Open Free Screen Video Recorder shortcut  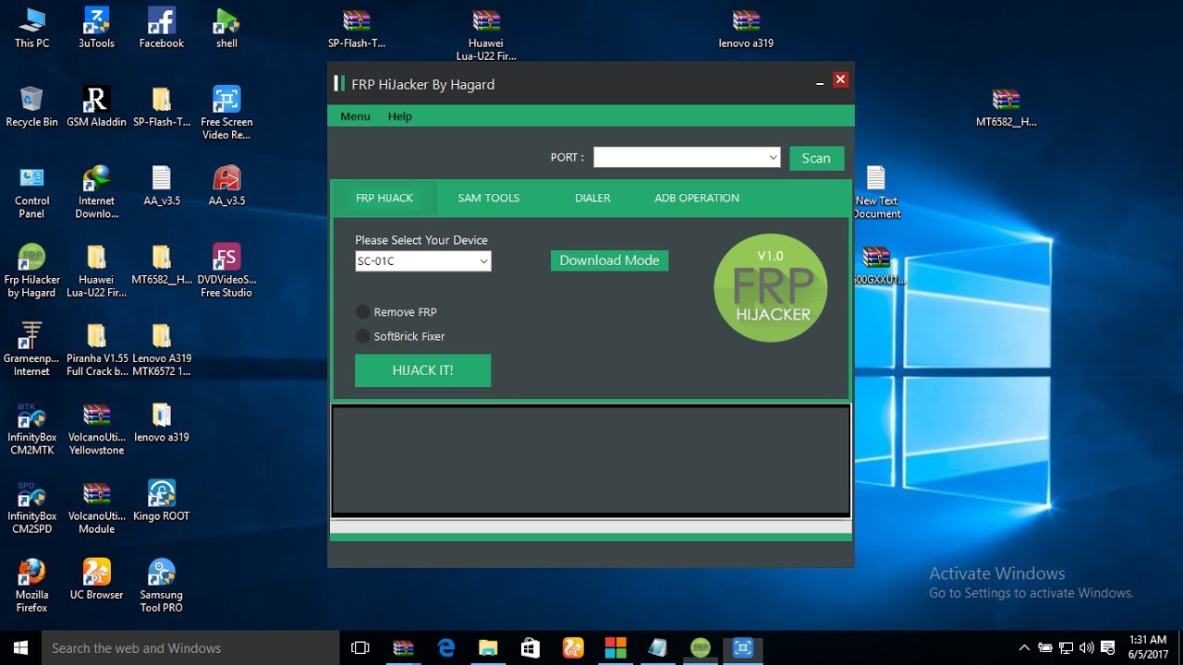[226, 113]
